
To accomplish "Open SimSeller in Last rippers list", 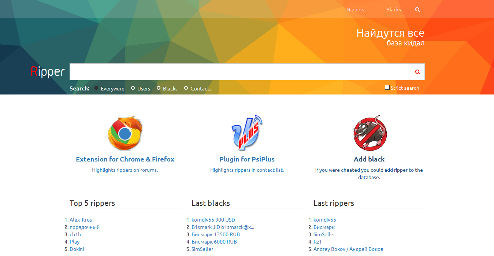I will (324, 234).
